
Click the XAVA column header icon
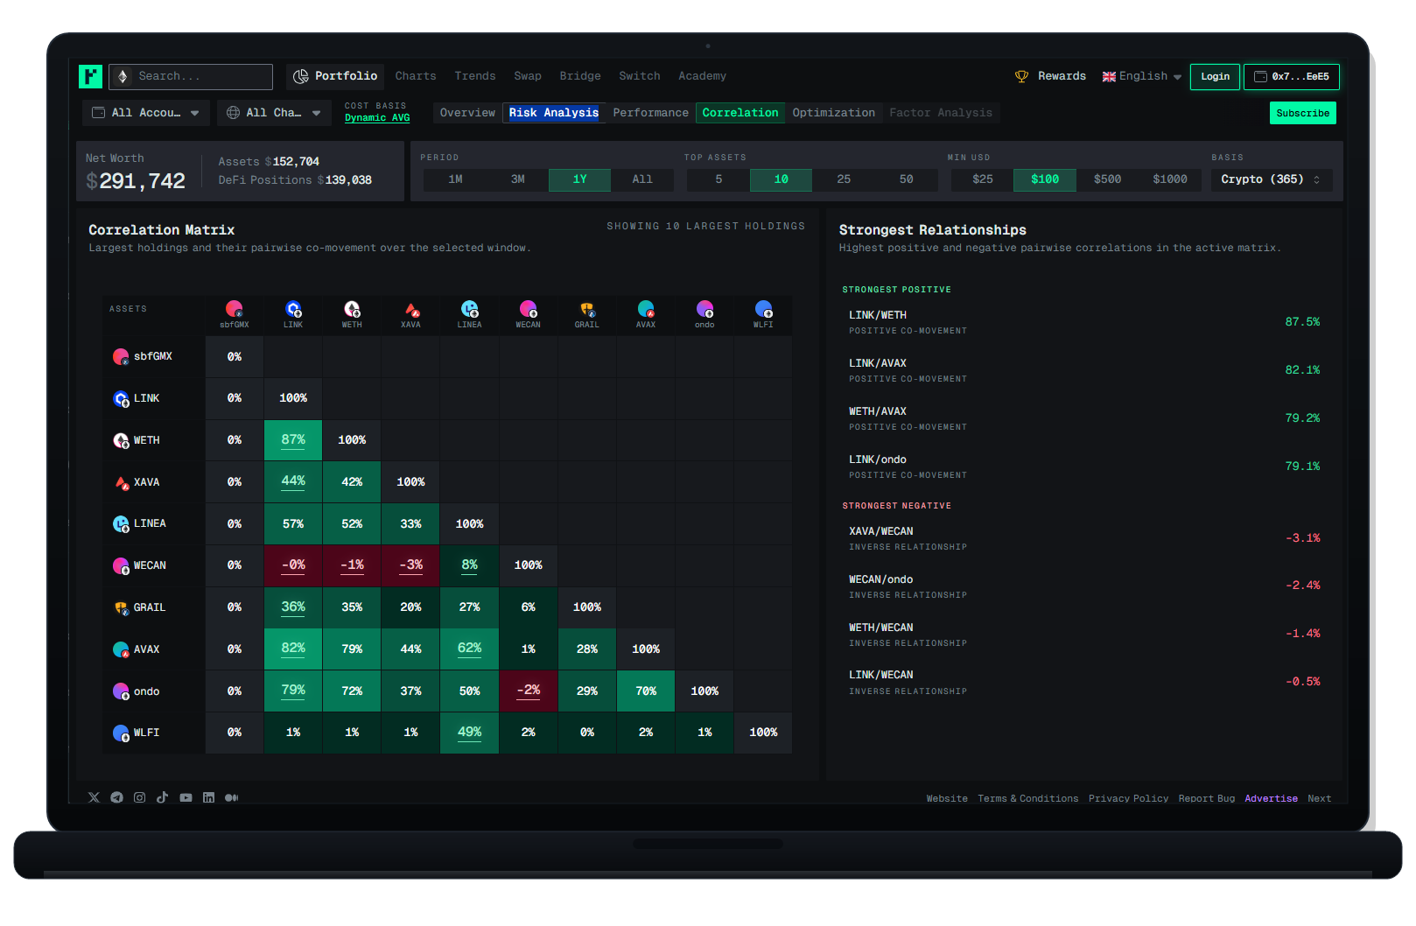(410, 309)
